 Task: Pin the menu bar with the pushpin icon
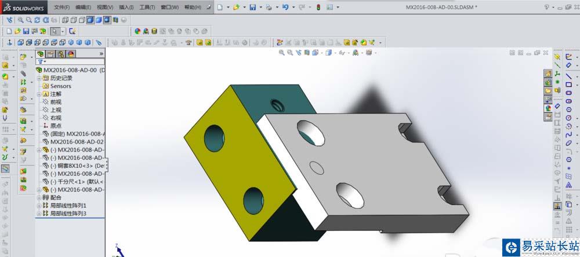209,7
